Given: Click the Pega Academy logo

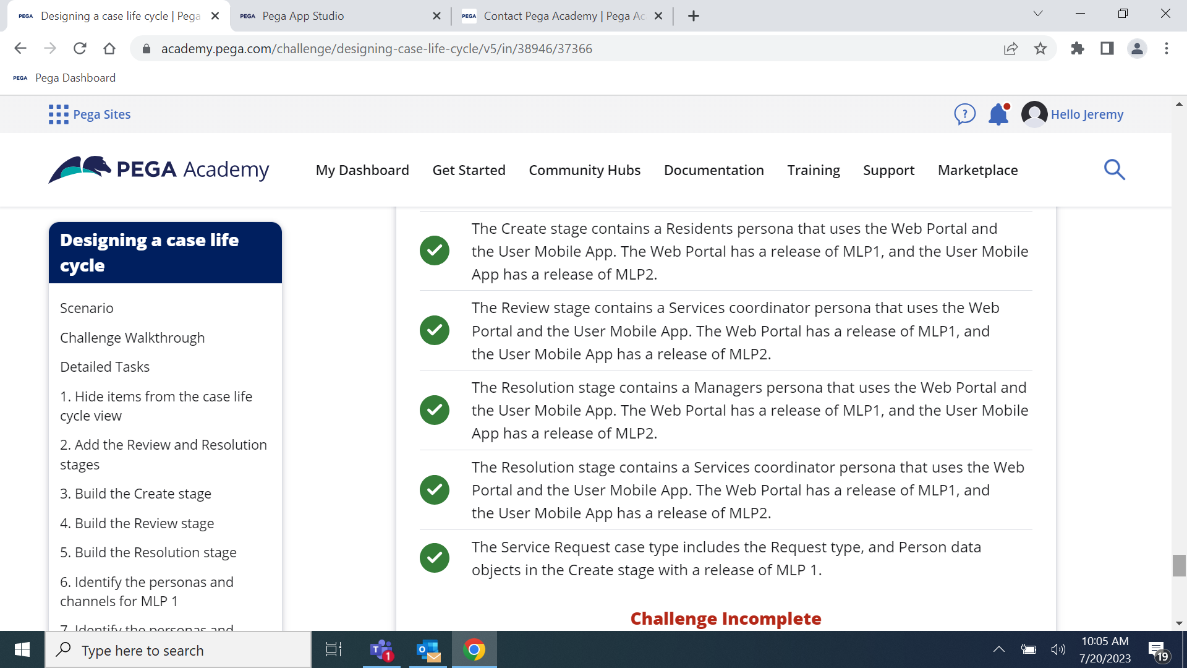Looking at the screenshot, I should 158,169.
